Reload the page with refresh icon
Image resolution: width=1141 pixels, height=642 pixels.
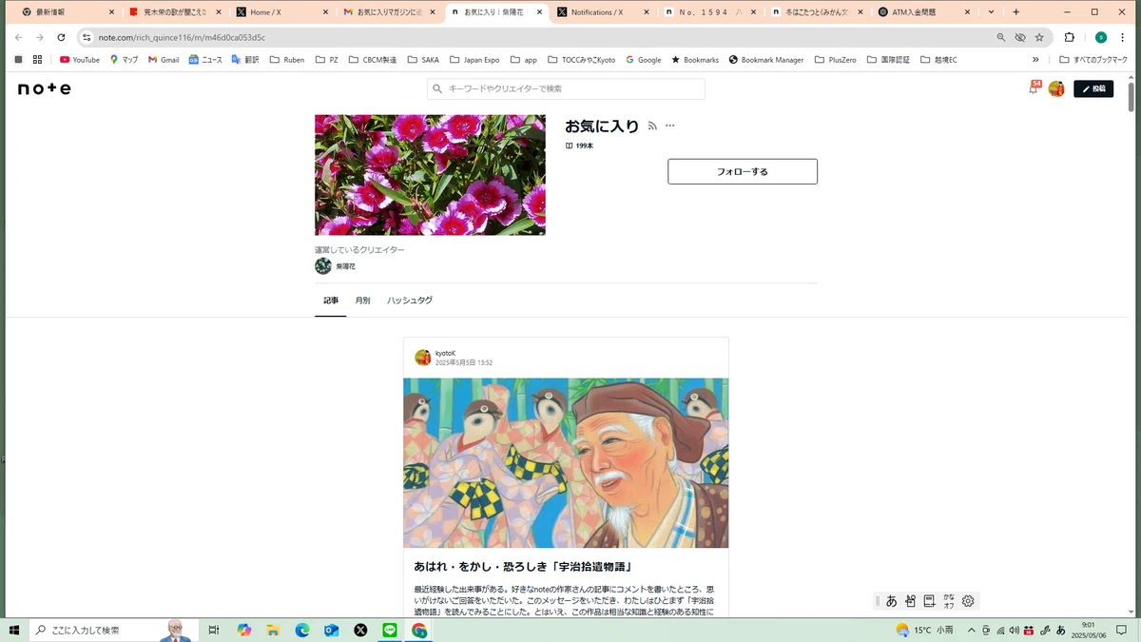click(61, 37)
